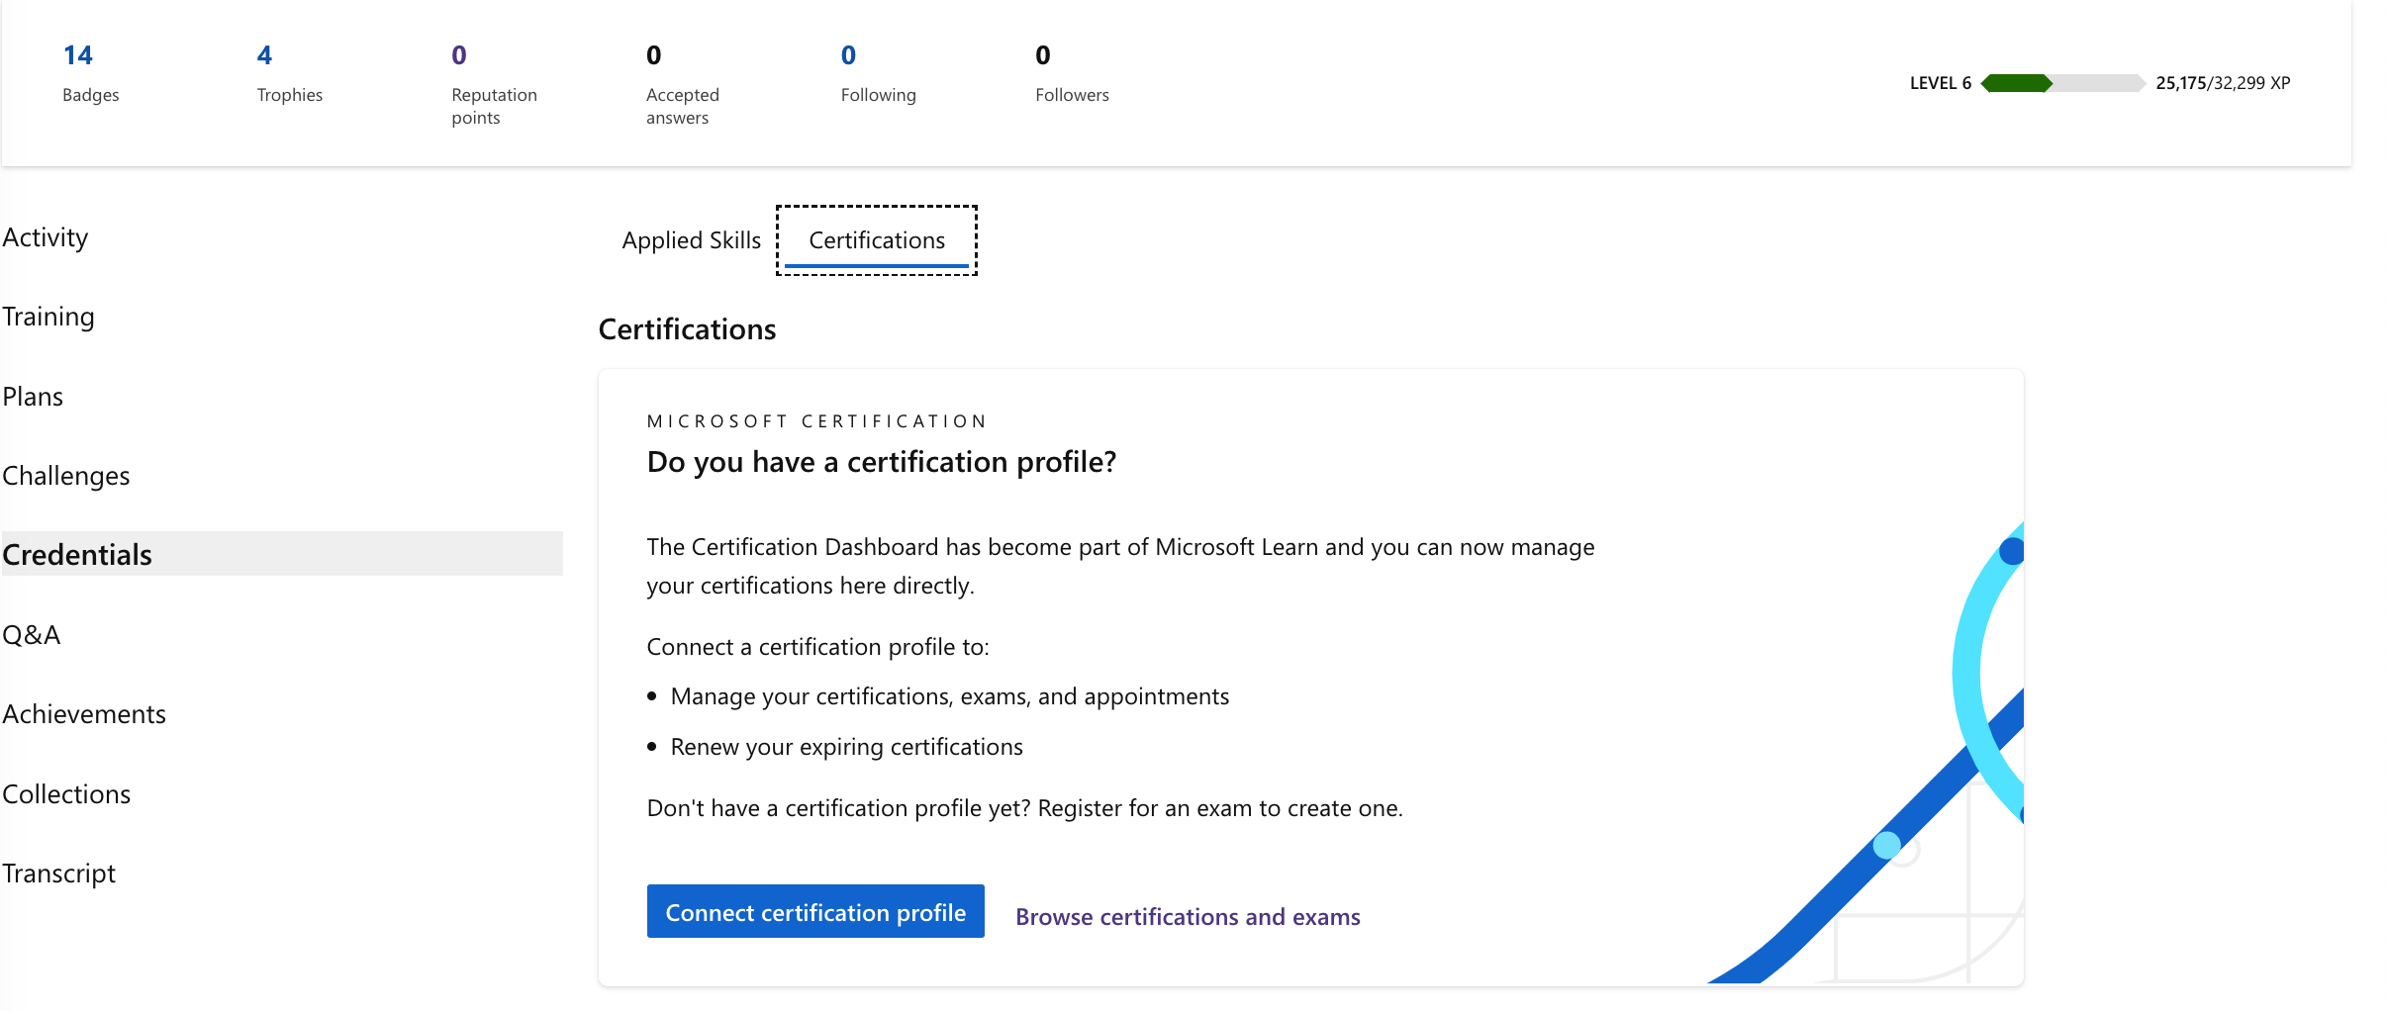
Task: Open Plans in the sidebar
Action: click(x=33, y=397)
